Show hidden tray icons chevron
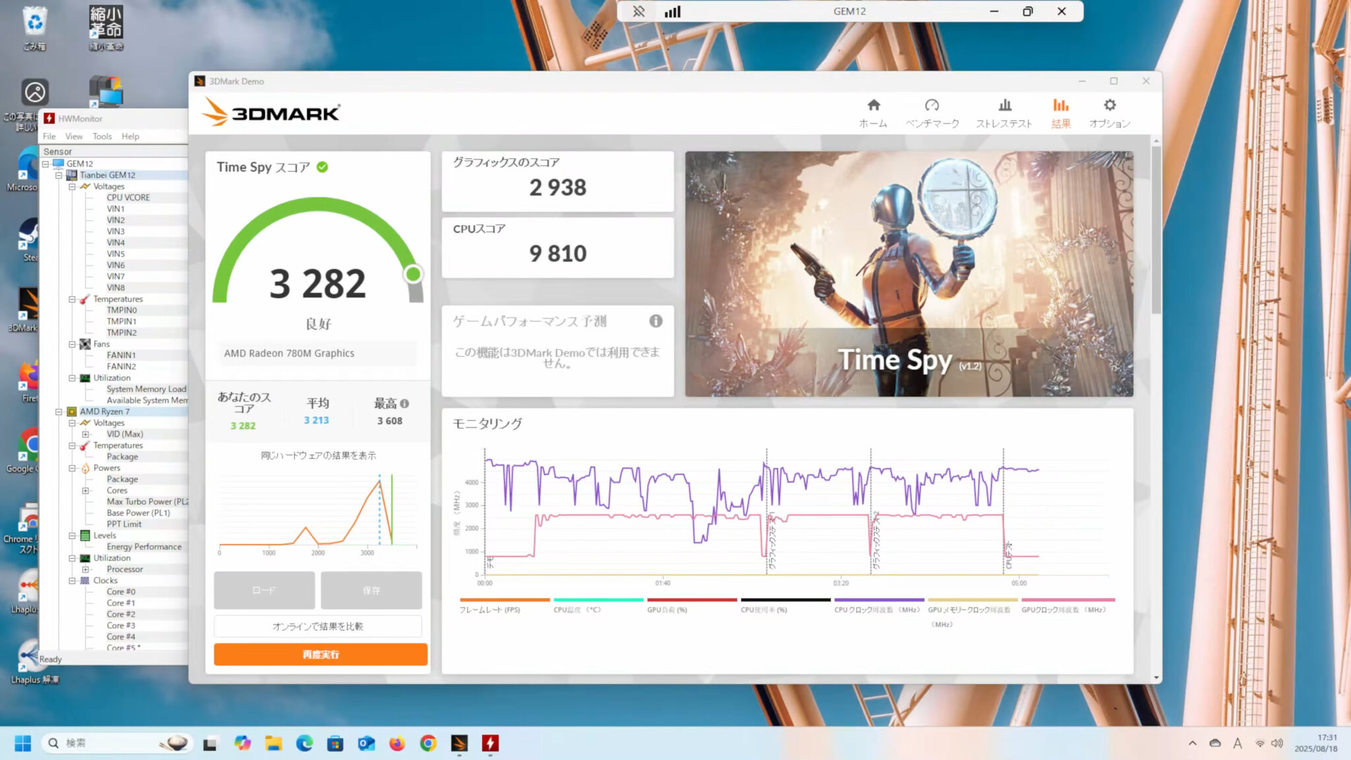The height and width of the screenshot is (760, 1351). 1192,744
